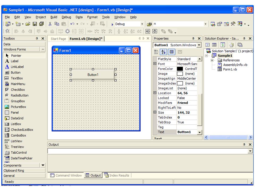255x191 pixels.
Task: Click the Open File folder icon
Action: click(x=28, y=24)
